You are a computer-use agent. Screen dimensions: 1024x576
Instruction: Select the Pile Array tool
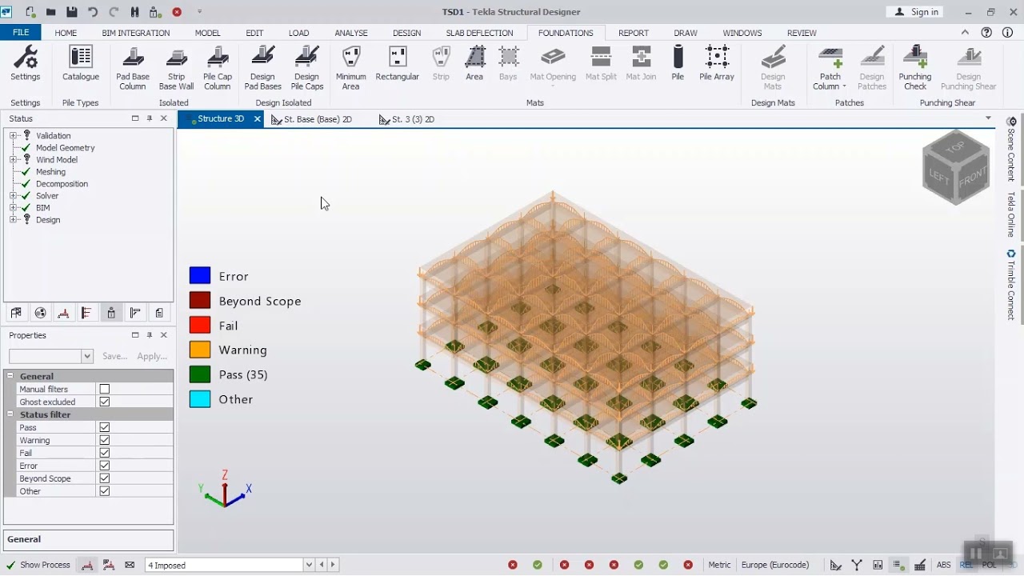717,64
